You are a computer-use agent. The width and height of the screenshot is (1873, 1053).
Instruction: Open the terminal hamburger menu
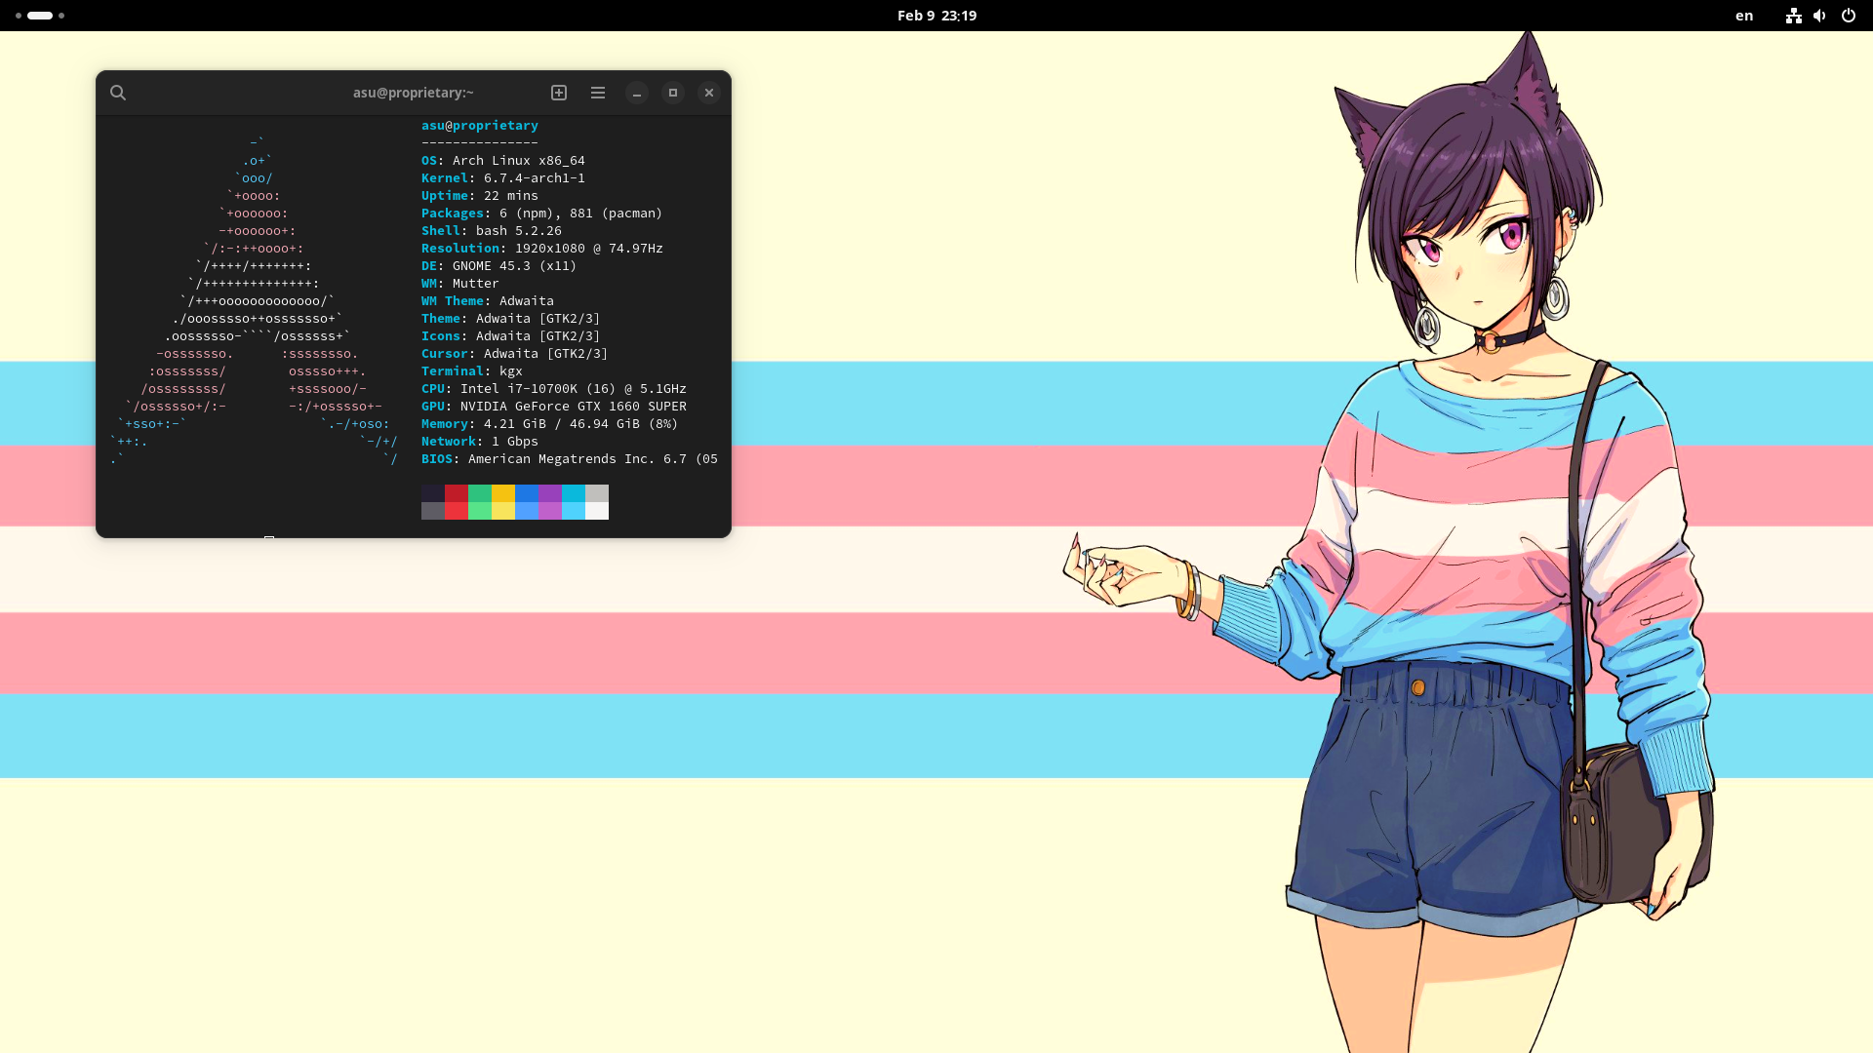tap(598, 93)
